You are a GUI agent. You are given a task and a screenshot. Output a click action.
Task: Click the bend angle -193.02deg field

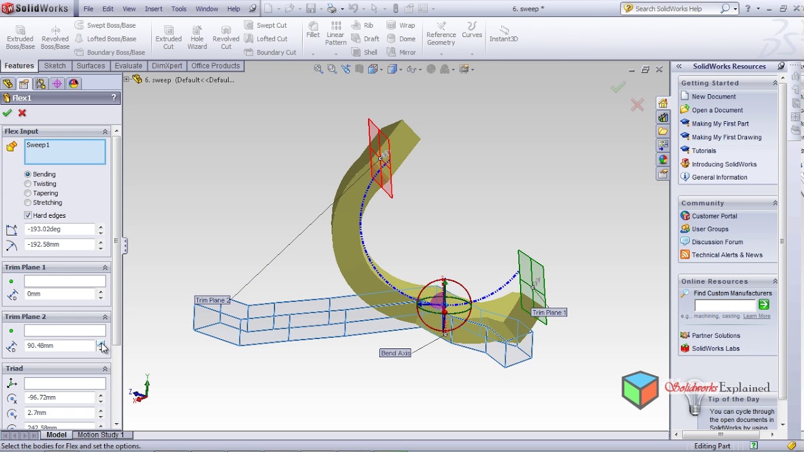click(60, 230)
